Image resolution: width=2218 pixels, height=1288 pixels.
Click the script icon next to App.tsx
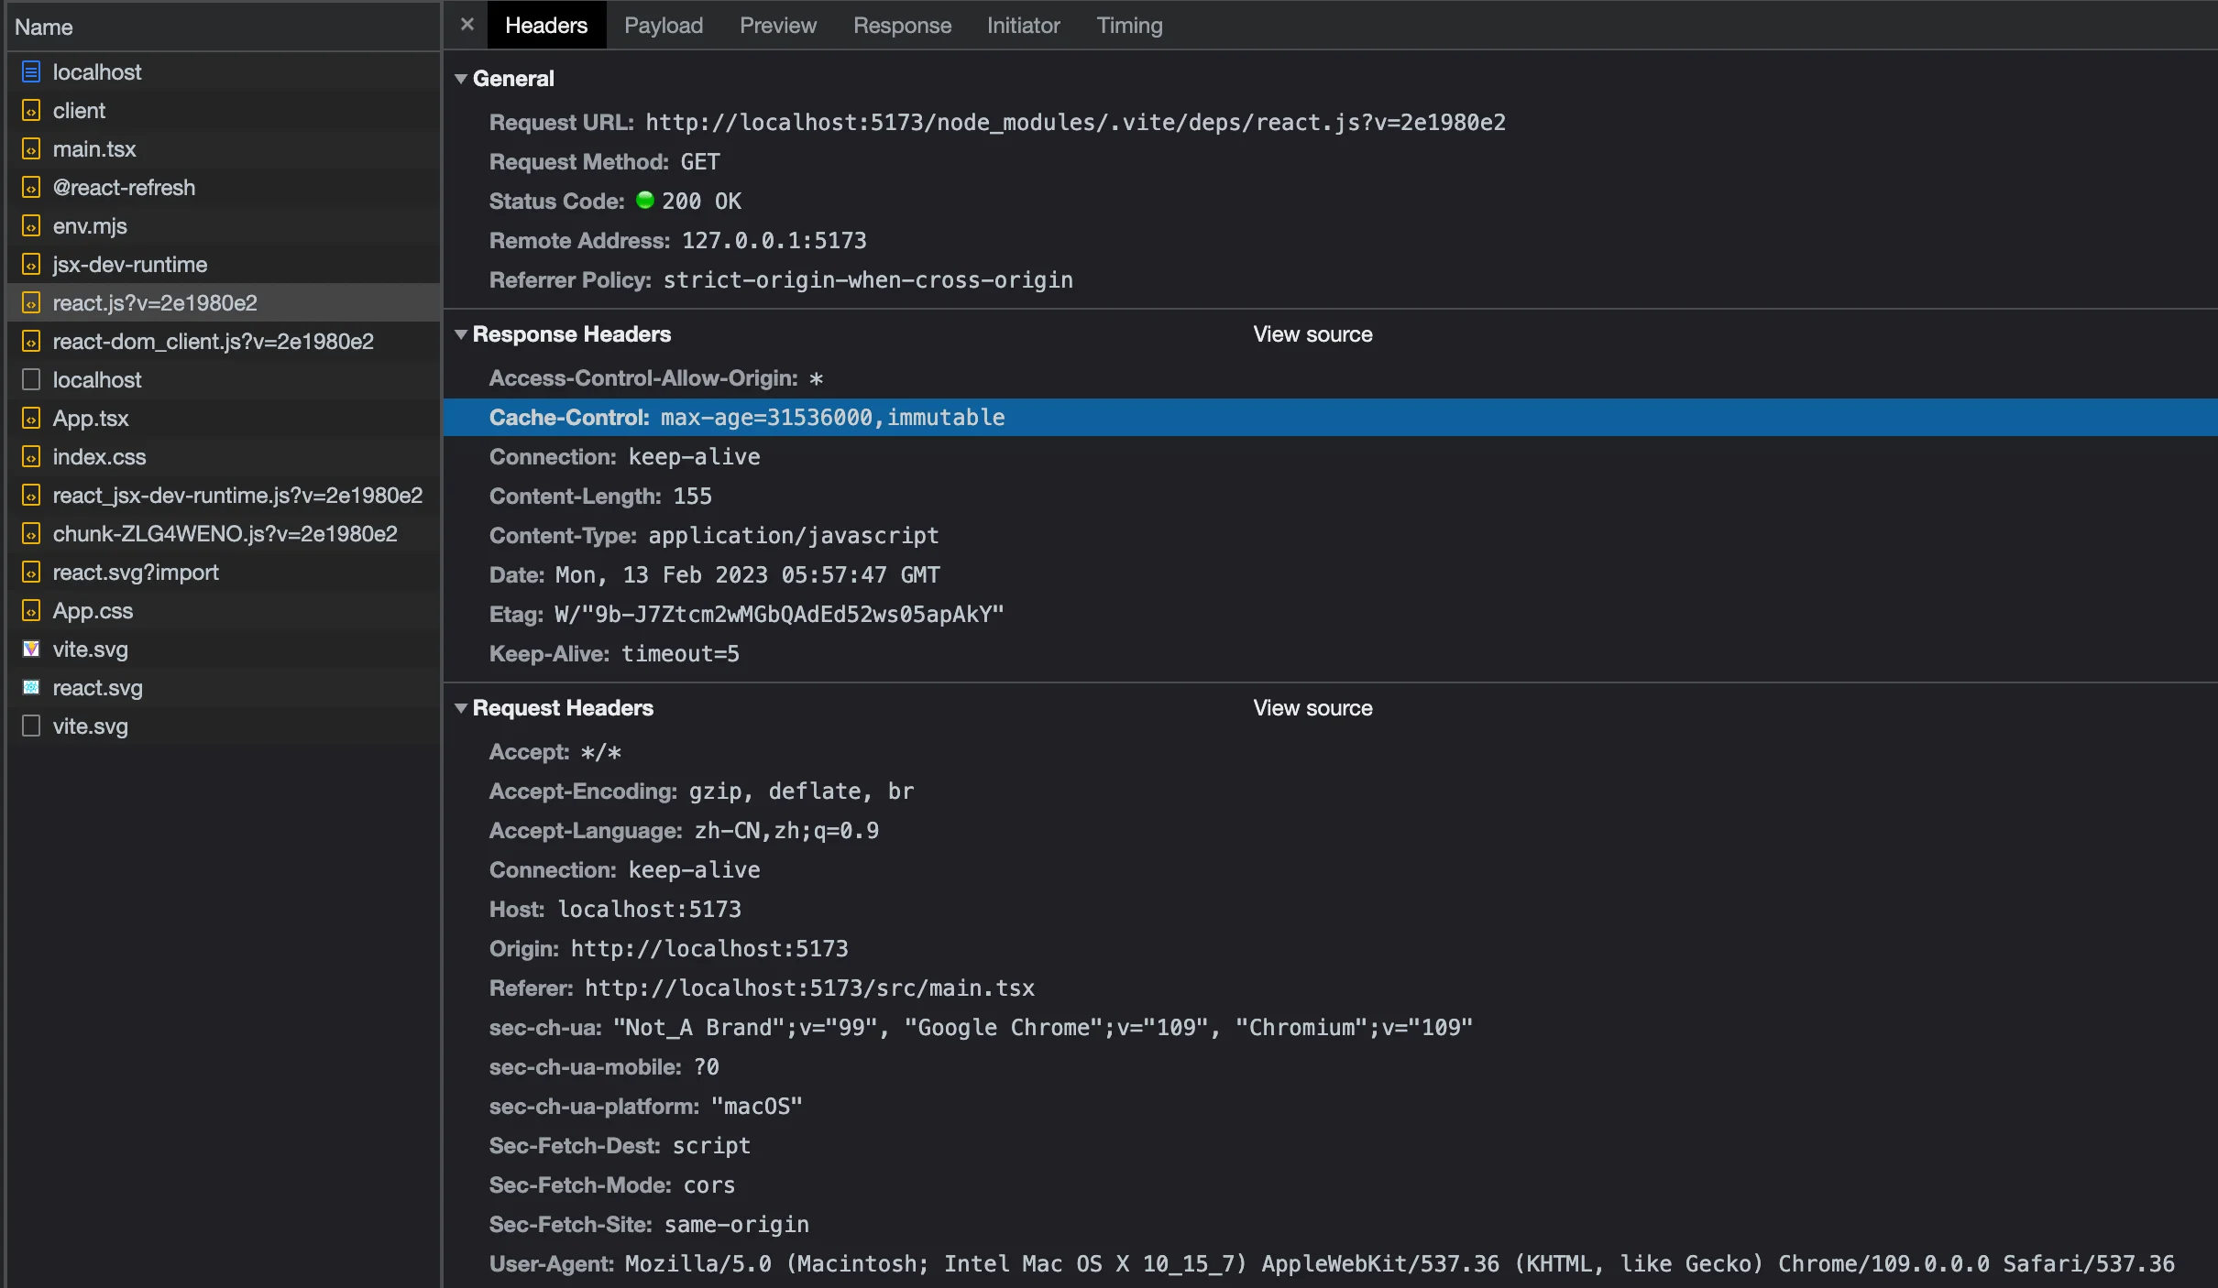tap(31, 418)
